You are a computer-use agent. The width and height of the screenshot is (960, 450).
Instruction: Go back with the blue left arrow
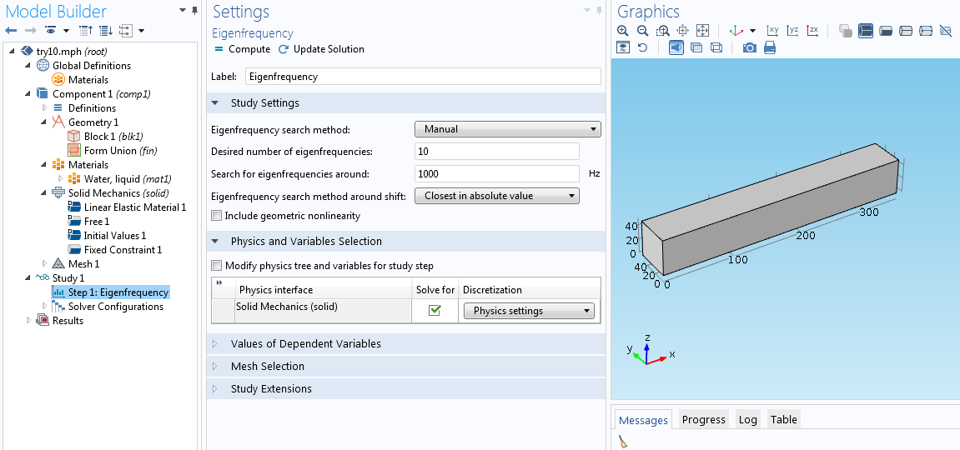point(12,31)
